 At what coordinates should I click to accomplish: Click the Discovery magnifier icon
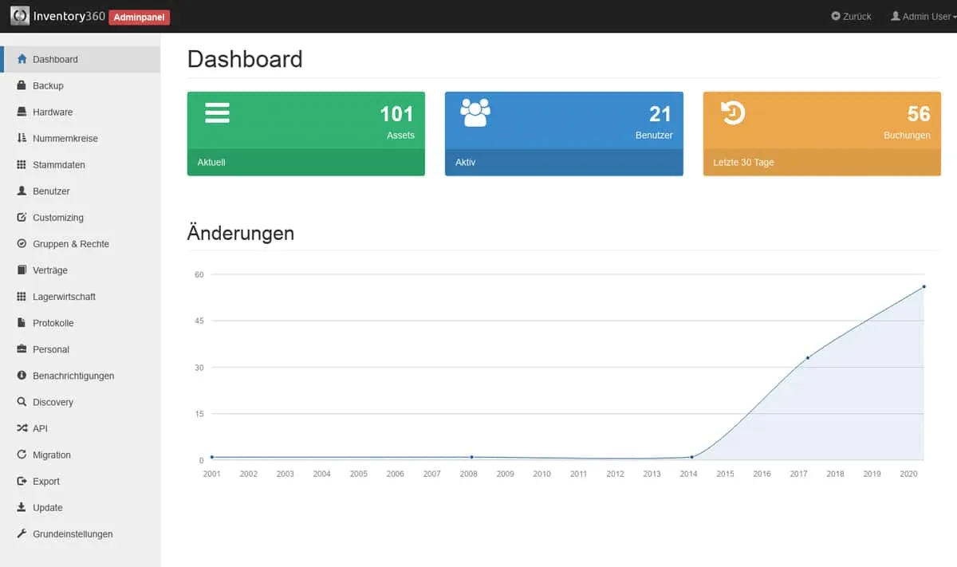click(x=22, y=402)
